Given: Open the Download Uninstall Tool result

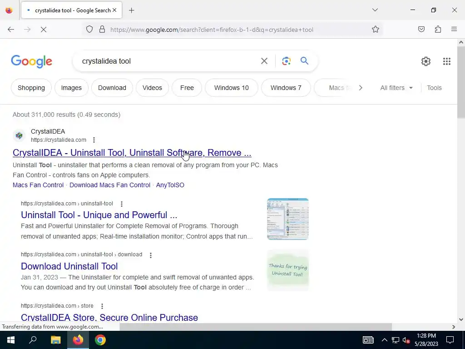Looking at the screenshot, I should pos(69,266).
